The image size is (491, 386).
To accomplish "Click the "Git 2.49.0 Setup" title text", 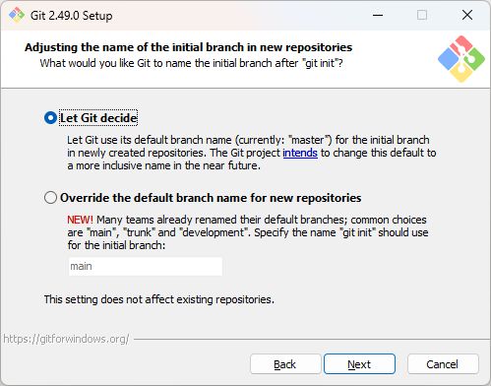I will pos(71,16).
